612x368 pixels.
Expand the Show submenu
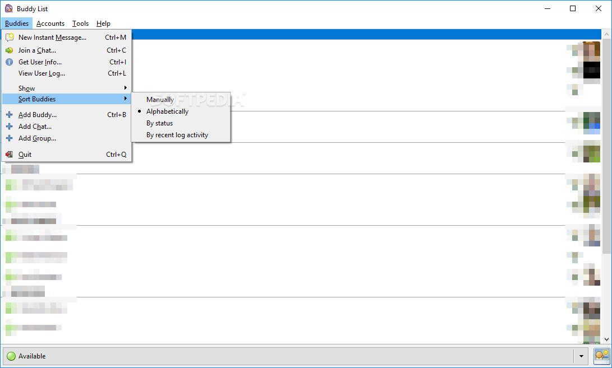pos(66,88)
